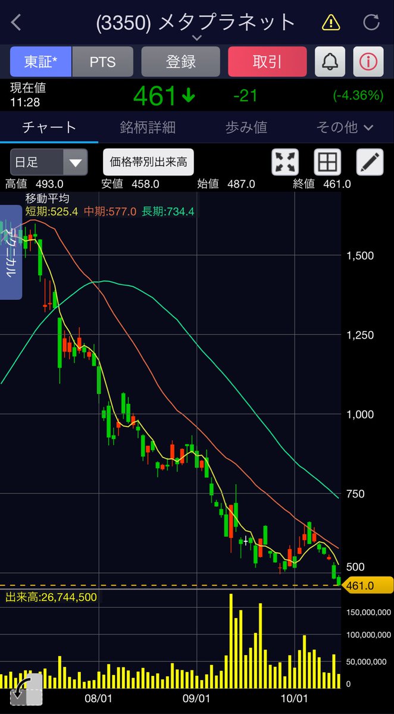Tap the 高値 493.0 value
Image resolution: width=394 pixels, height=714 pixels.
34,184
